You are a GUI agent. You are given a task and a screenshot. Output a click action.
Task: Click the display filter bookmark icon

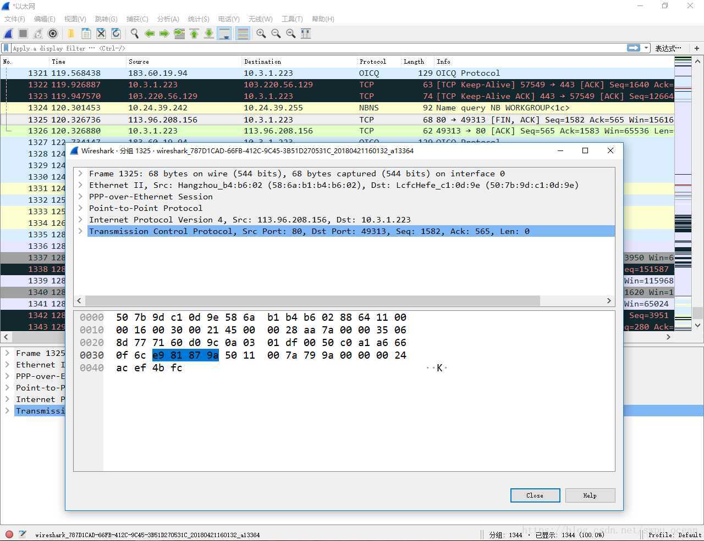[x=6, y=48]
